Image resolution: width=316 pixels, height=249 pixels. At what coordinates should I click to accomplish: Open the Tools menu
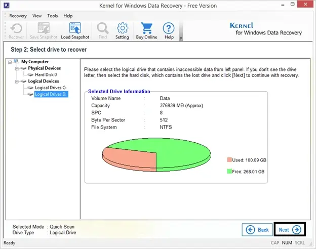pos(52,16)
